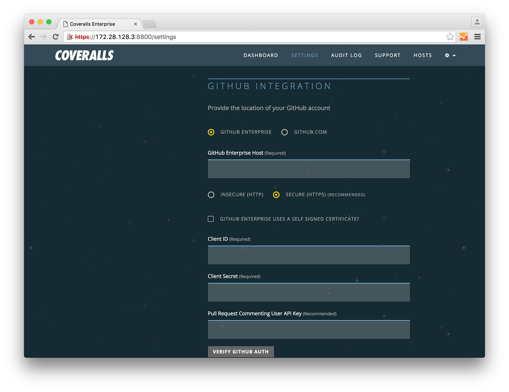Bookmark this page with the star icon
Viewport: 509px width, 392px height.
coord(450,37)
